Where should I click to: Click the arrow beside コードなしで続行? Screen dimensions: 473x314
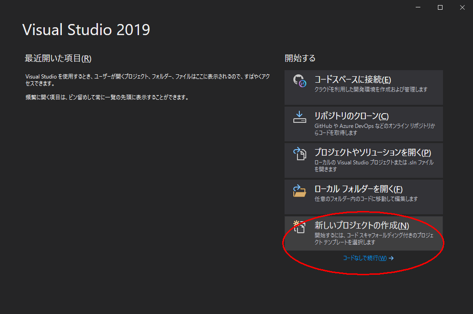pos(391,258)
